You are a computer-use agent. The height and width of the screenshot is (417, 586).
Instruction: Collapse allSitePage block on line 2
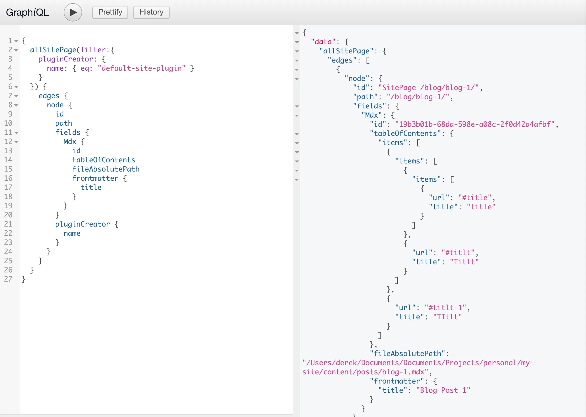pyautogui.click(x=16, y=50)
